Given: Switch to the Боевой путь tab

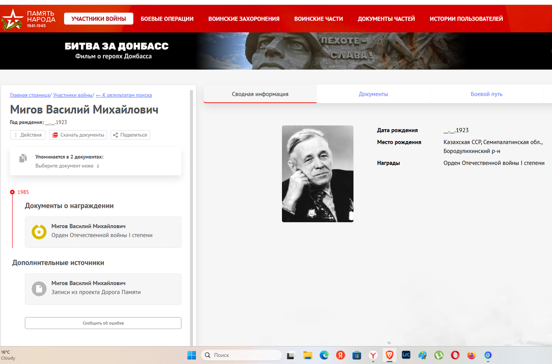Looking at the screenshot, I should [487, 94].
